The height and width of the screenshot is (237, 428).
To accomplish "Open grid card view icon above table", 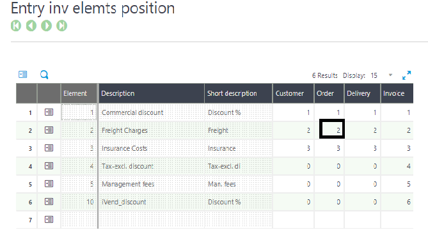I will pyautogui.click(x=22, y=74).
